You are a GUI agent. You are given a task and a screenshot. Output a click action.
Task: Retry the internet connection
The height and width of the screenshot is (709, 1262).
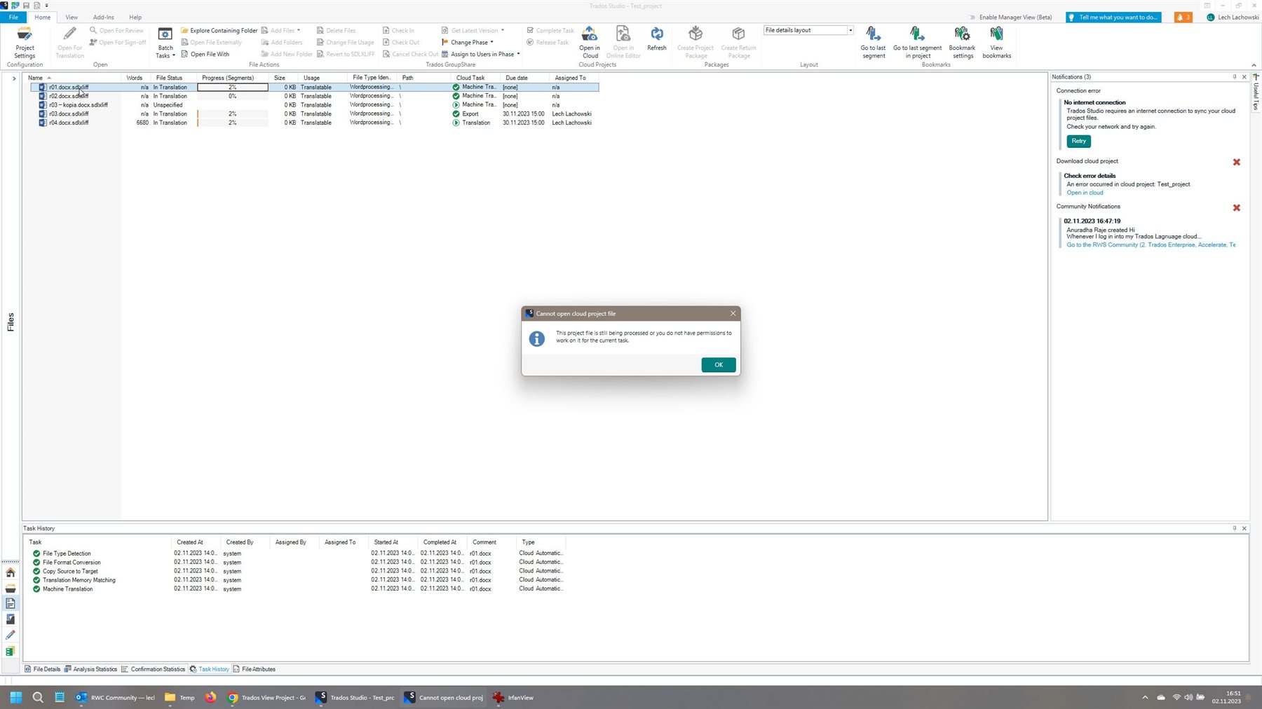[x=1078, y=141]
